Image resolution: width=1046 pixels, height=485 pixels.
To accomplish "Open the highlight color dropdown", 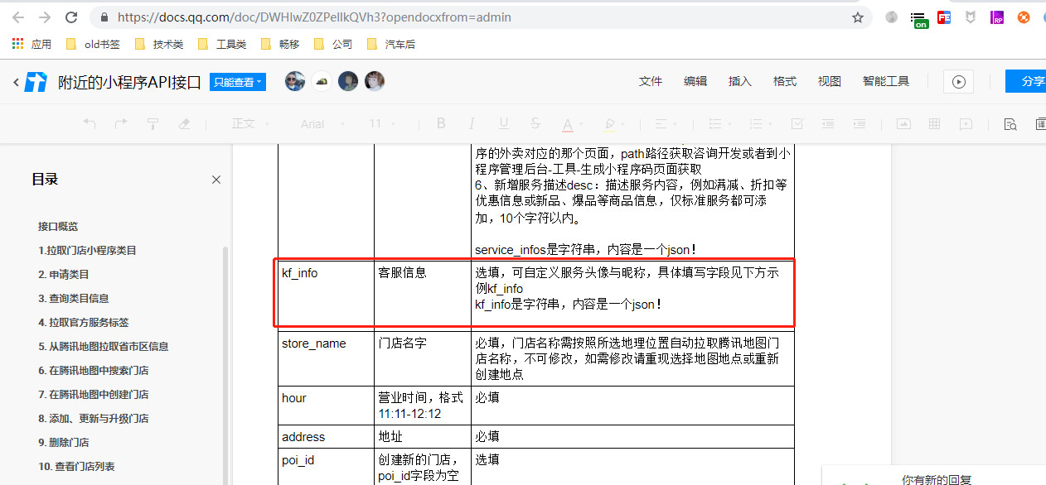I will point(613,124).
